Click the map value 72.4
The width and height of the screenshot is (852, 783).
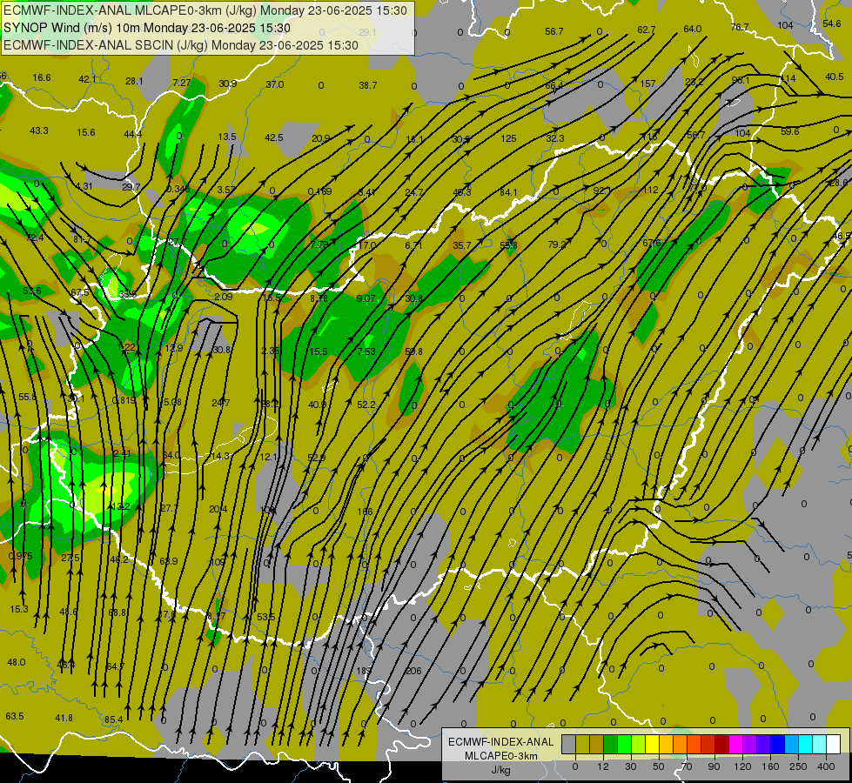point(34,238)
